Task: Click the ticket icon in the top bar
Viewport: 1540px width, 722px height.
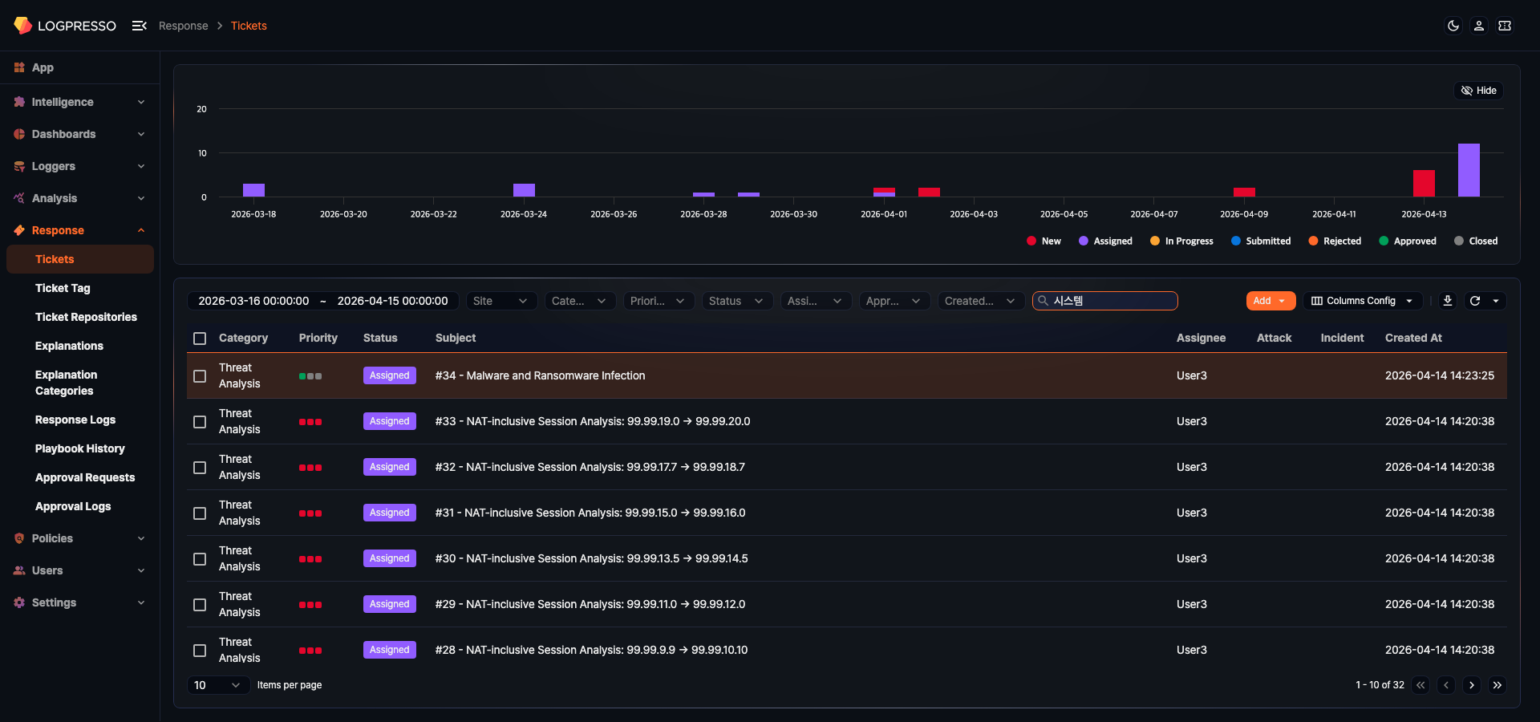Action: [1506, 26]
